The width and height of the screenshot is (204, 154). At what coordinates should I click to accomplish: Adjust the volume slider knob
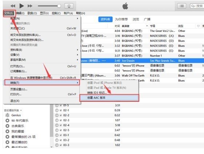coord(59,6)
